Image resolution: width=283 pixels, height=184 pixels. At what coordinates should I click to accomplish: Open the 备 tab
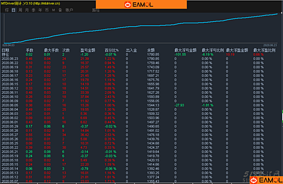pyautogui.click(x=60, y=10)
